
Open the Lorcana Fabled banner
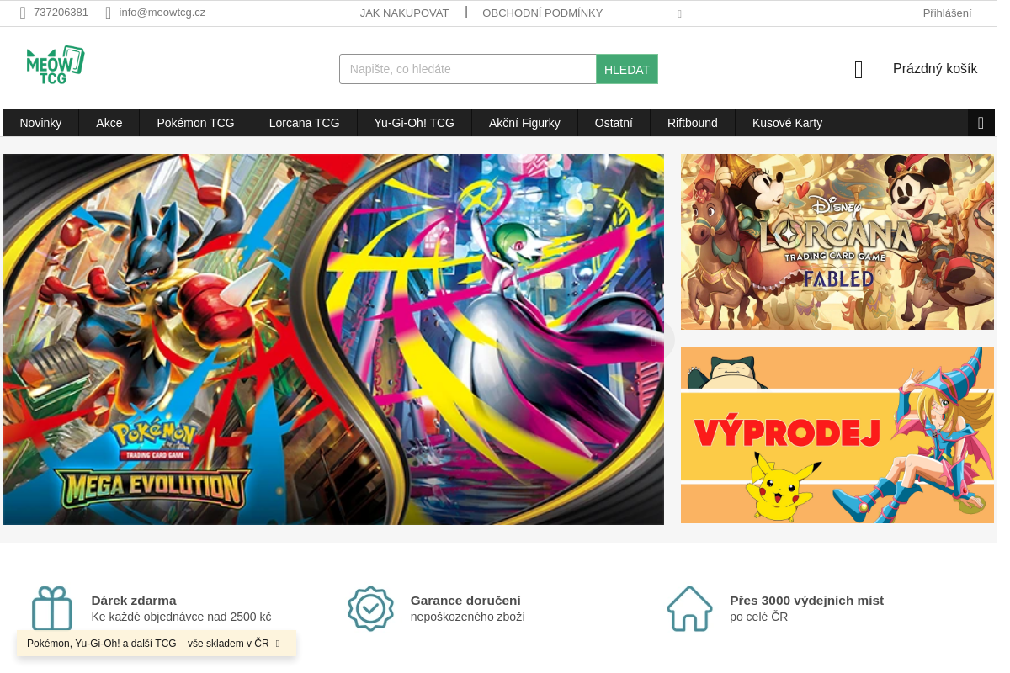click(x=837, y=241)
